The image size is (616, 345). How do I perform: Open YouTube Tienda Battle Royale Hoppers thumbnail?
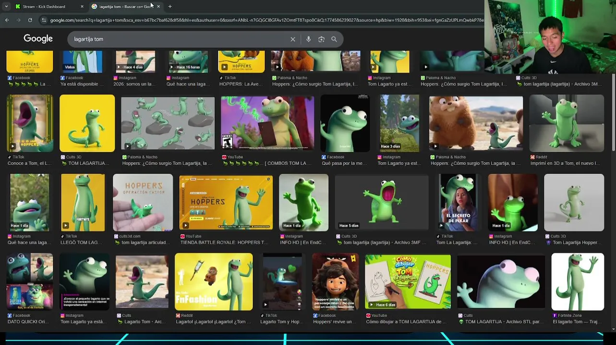click(x=226, y=202)
